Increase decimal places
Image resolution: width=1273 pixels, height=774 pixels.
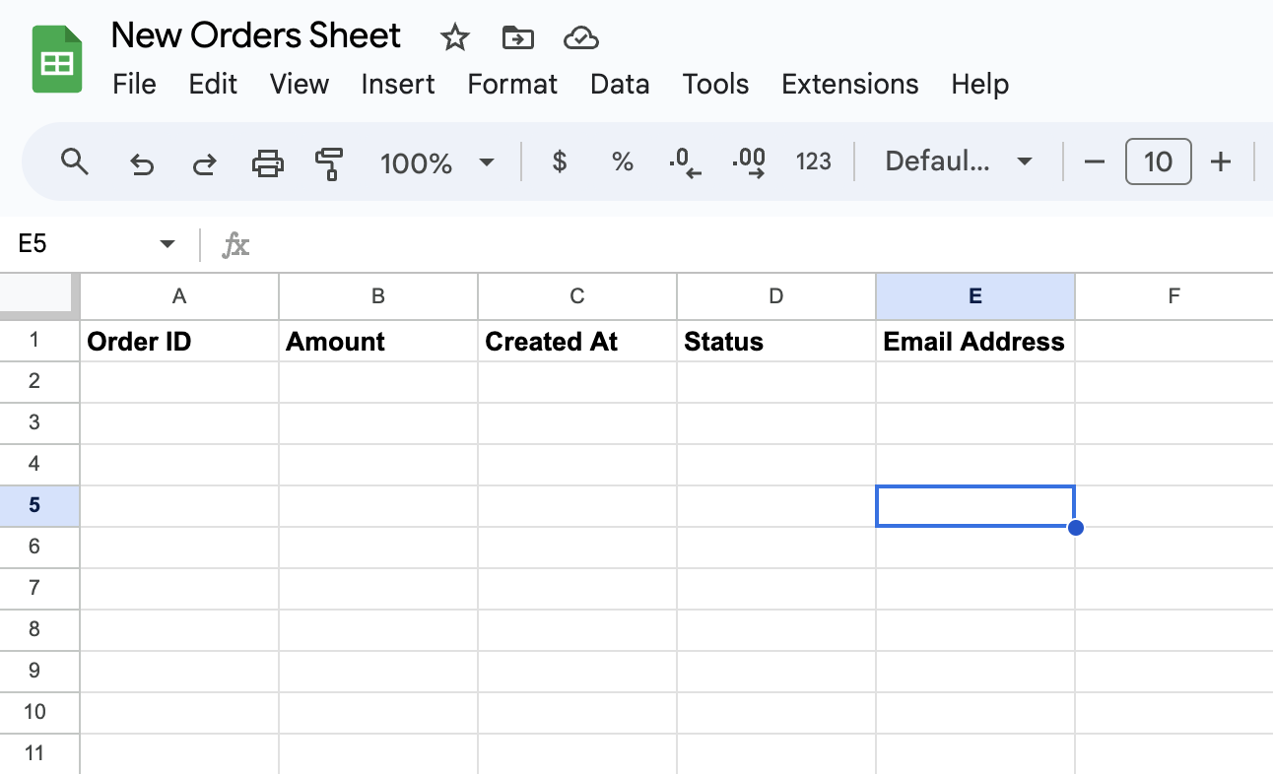750,162
